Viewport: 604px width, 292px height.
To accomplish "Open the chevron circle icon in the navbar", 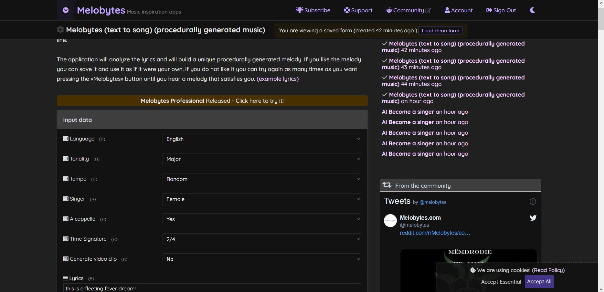I will [66, 10].
